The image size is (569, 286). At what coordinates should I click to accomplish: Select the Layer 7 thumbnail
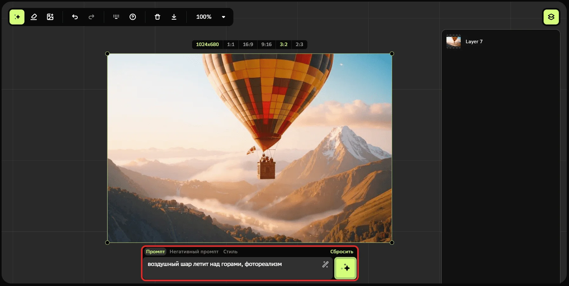pyautogui.click(x=453, y=42)
